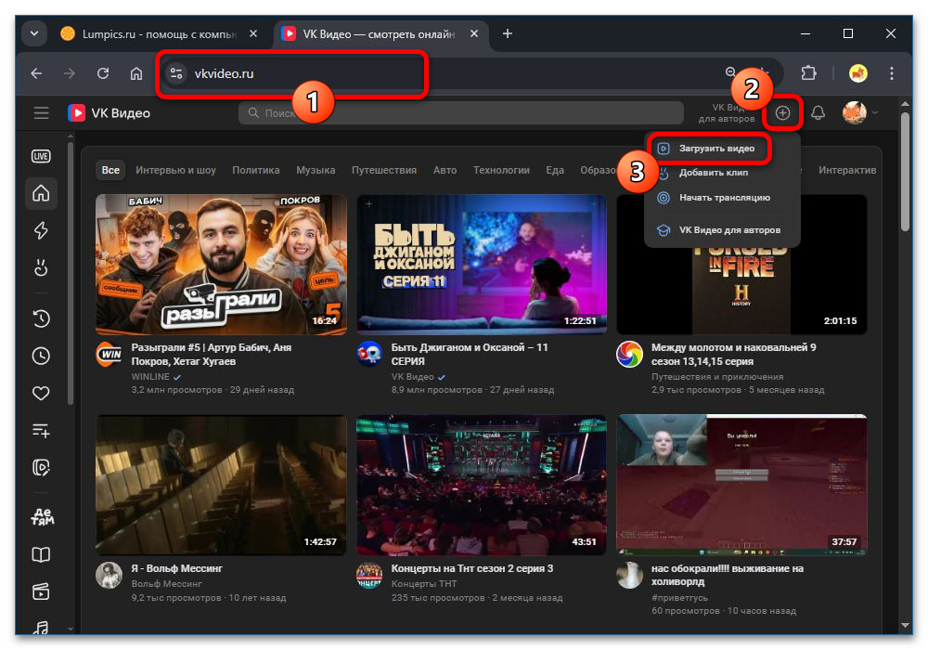Open Liked videos heart icon
The image size is (928, 650).
(x=41, y=393)
